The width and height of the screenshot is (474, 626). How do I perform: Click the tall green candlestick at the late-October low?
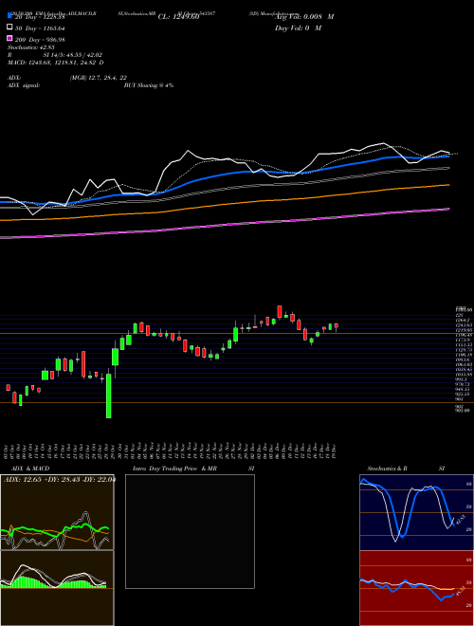click(108, 396)
